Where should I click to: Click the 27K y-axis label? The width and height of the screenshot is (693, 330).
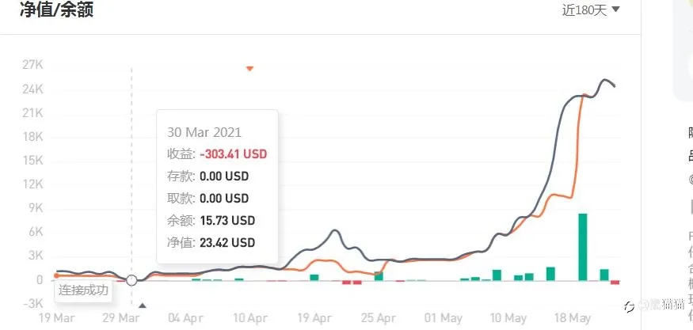coord(32,65)
